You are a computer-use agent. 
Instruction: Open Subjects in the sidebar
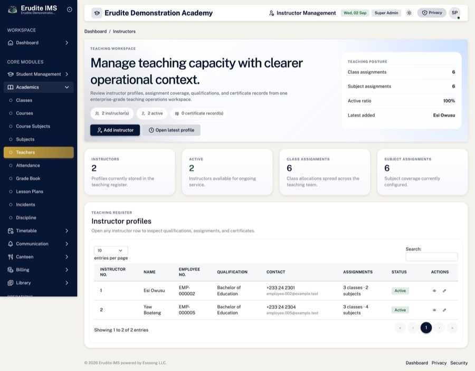point(39,139)
